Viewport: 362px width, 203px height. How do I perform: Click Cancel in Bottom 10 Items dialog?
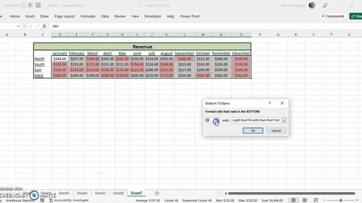coord(276,131)
